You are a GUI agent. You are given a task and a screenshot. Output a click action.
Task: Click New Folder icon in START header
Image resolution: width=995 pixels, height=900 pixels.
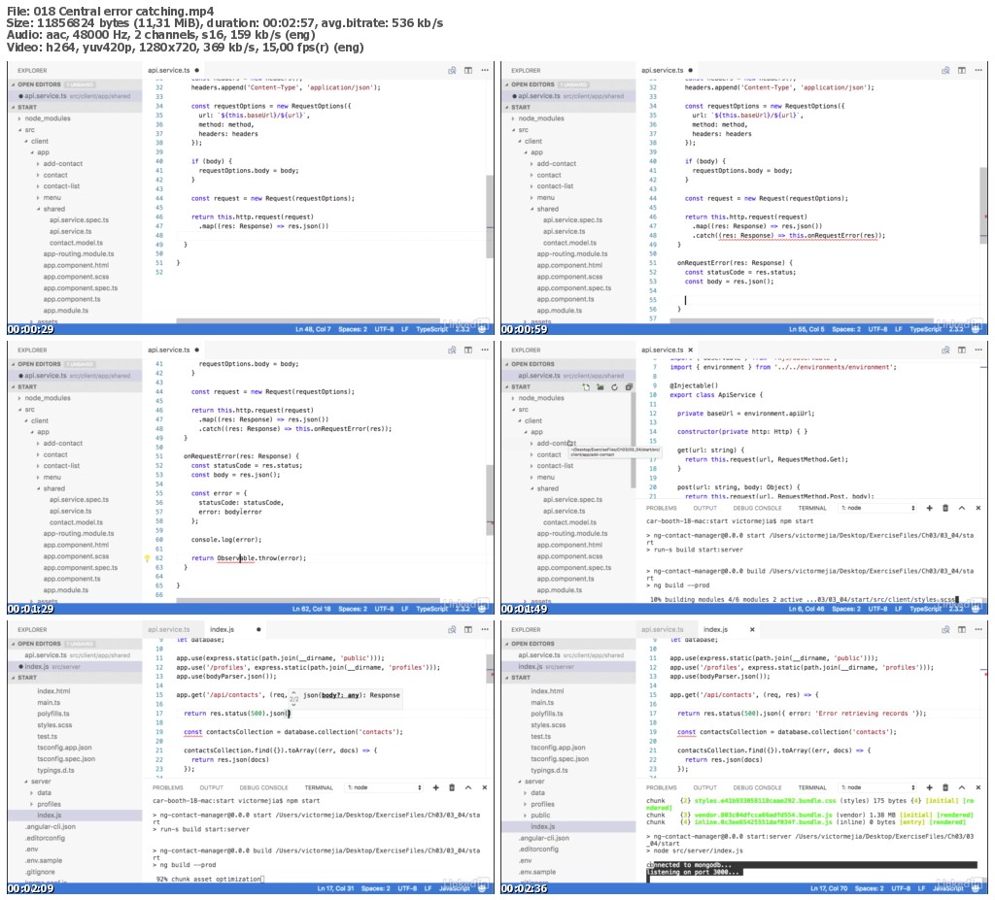pos(600,386)
